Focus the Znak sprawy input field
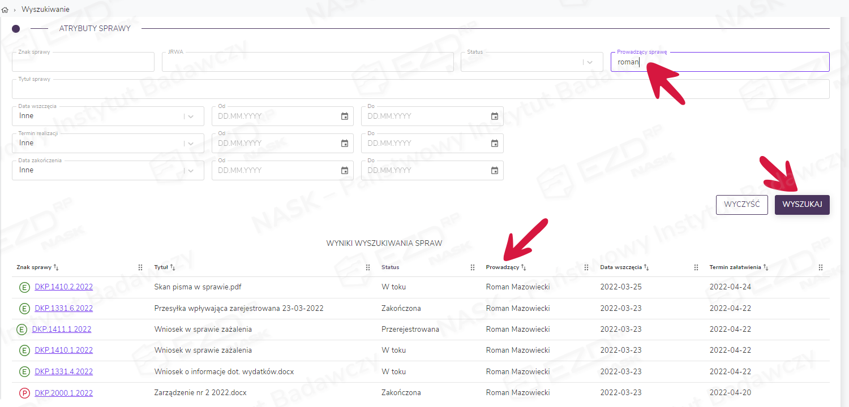849x407 pixels. click(83, 63)
